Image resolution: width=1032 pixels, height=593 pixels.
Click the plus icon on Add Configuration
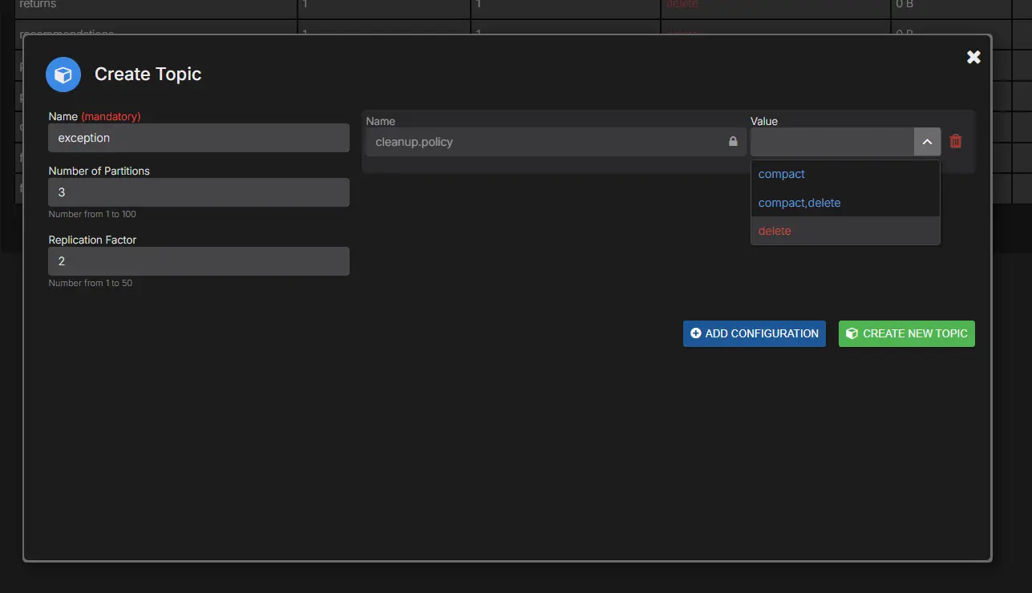click(694, 333)
